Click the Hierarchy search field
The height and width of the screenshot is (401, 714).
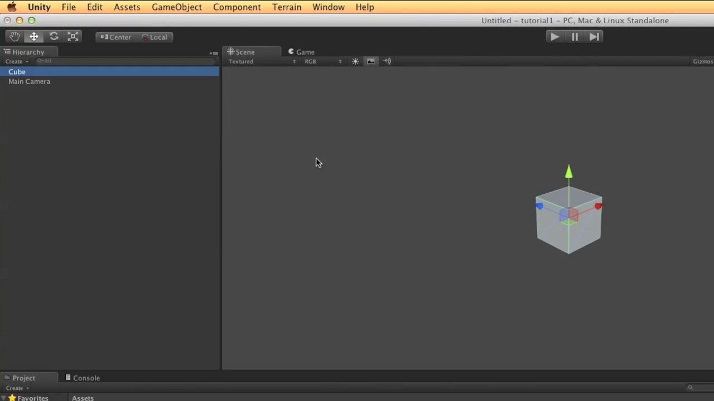pyautogui.click(x=125, y=61)
